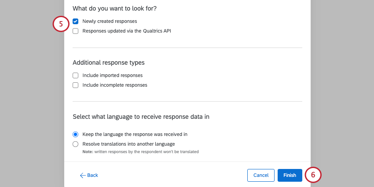374x187 pixels.
Task: Check the Include incomplete responses box
Action: coord(76,85)
